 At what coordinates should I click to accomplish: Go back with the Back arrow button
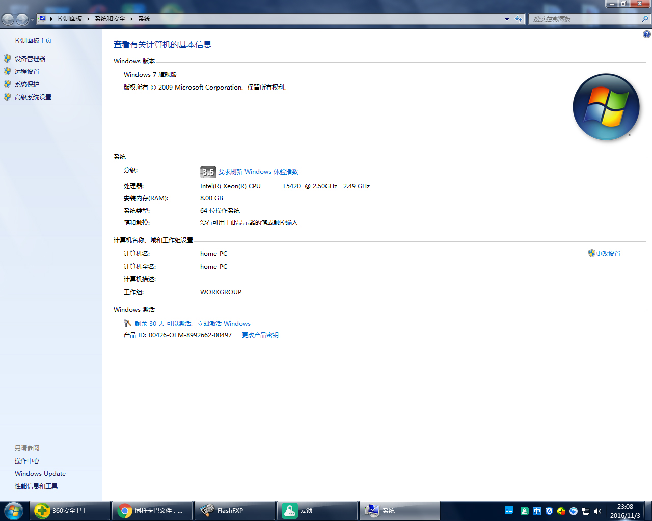point(8,19)
